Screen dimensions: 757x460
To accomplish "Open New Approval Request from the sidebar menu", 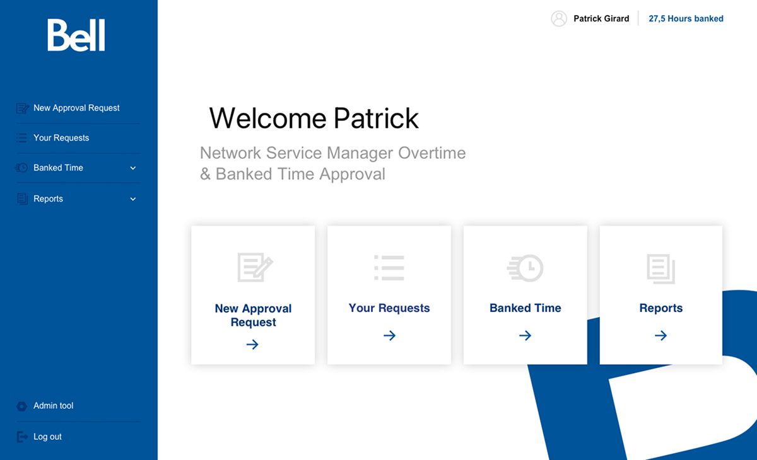I will click(x=76, y=108).
